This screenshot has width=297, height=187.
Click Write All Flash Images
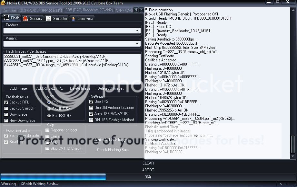tap(112, 140)
